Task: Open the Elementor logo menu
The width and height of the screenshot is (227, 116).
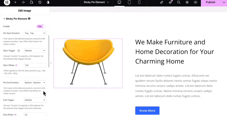Action: pos(7,2)
